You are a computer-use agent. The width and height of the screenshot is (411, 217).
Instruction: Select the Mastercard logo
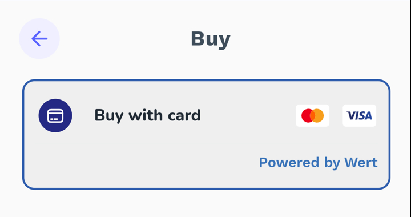(x=312, y=115)
